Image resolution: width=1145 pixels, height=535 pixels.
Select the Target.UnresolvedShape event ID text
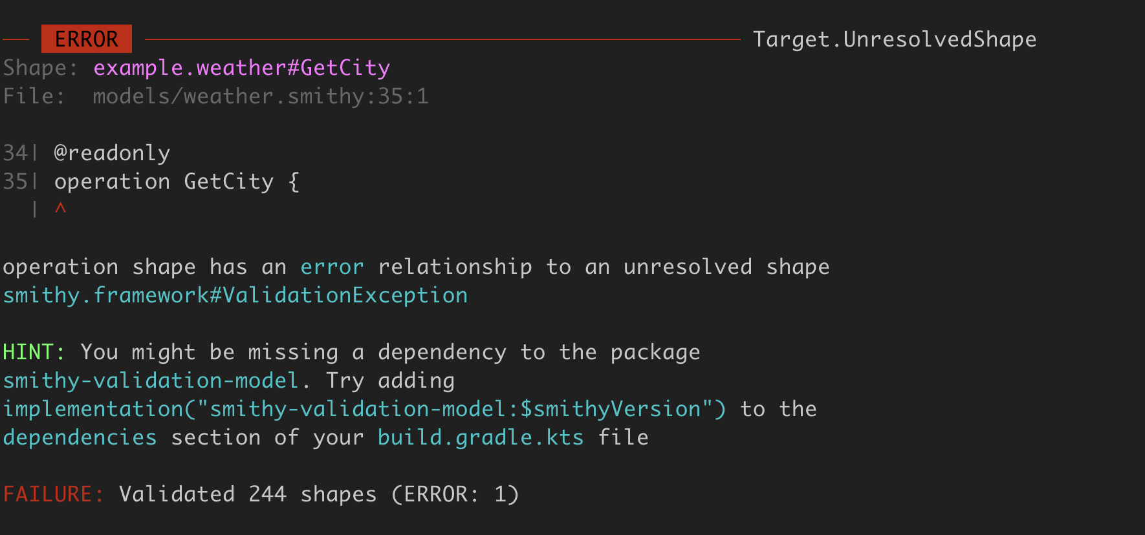tap(895, 39)
